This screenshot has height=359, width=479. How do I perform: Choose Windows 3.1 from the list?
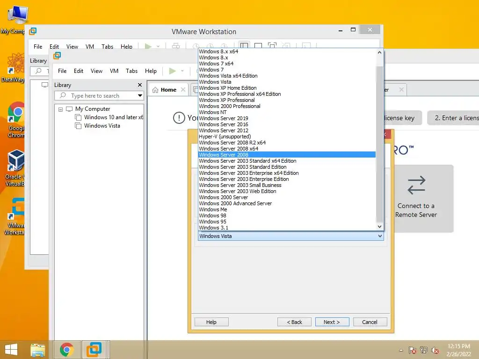pos(287,228)
